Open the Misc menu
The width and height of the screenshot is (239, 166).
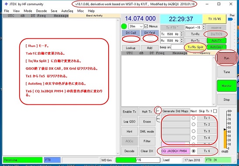click(x=80, y=11)
